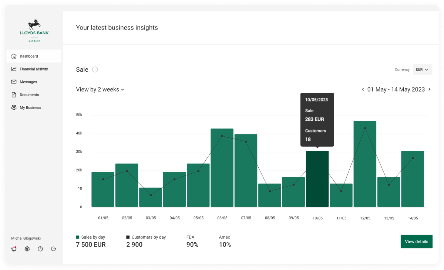This screenshot has width=444, height=270.
Task: Click the help question mark icon
Action: coord(40,249)
